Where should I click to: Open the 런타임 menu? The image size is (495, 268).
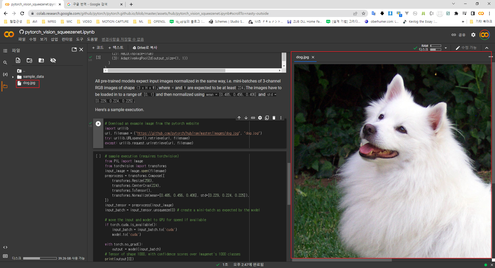click(x=67, y=39)
